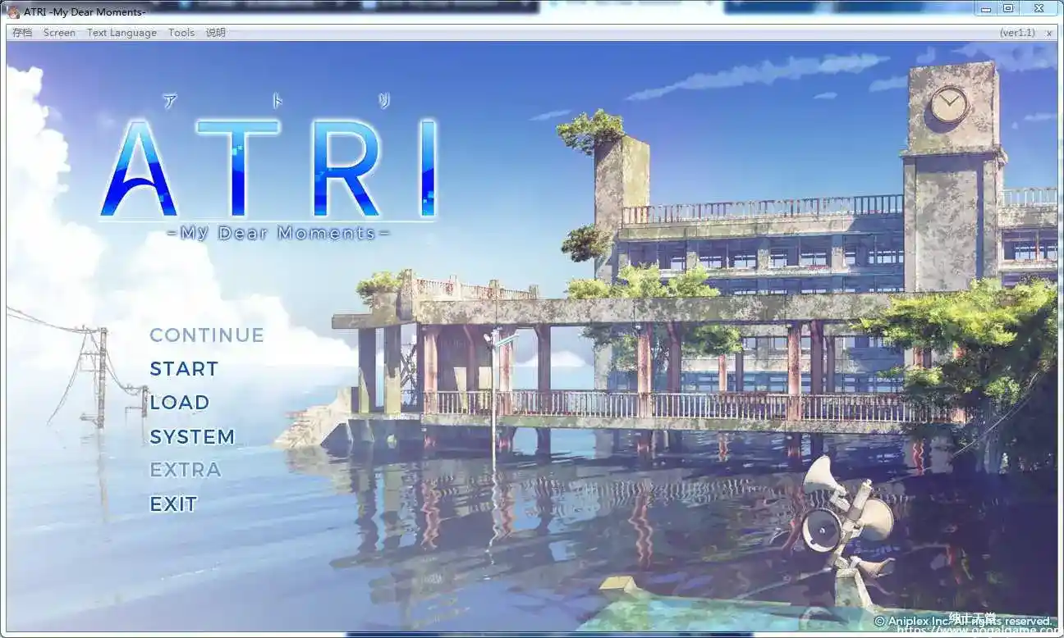The image size is (1064, 638).
Task: Click the small x on the menu bar
Action: coord(1049,33)
